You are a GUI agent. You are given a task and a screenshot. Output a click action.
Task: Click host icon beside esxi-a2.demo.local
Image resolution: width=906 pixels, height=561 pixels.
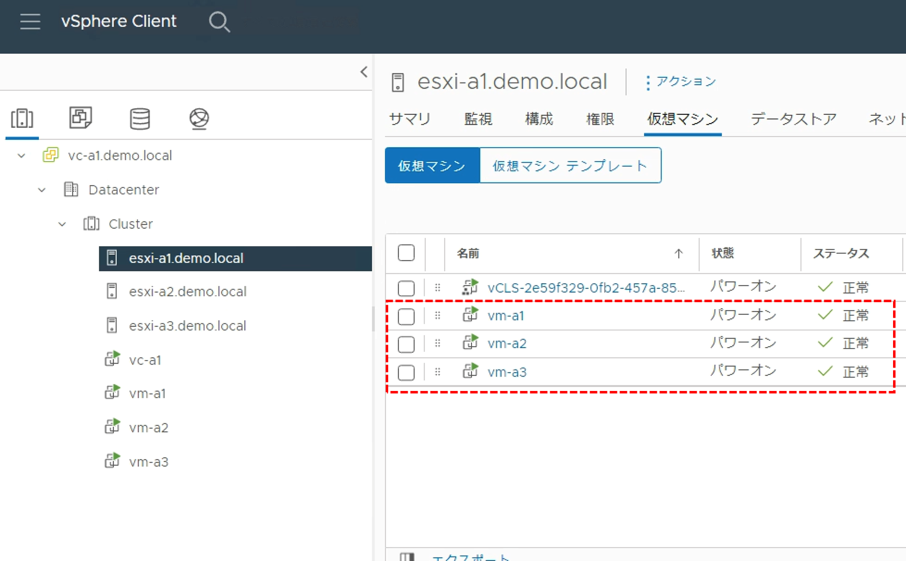click(x=112, y=291)
